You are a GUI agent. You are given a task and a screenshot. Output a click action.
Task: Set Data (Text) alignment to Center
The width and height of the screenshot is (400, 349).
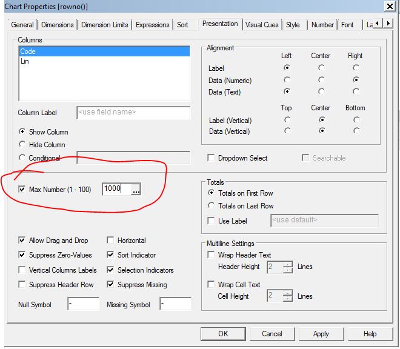click(321, 91)
